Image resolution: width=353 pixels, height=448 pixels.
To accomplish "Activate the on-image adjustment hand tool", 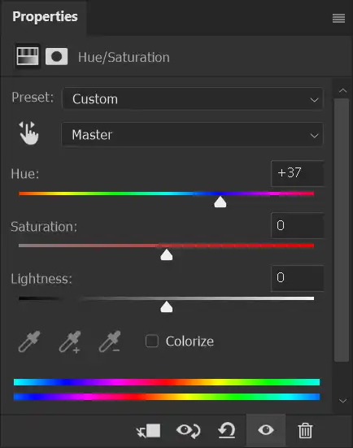I will click(x=28, y=133).
